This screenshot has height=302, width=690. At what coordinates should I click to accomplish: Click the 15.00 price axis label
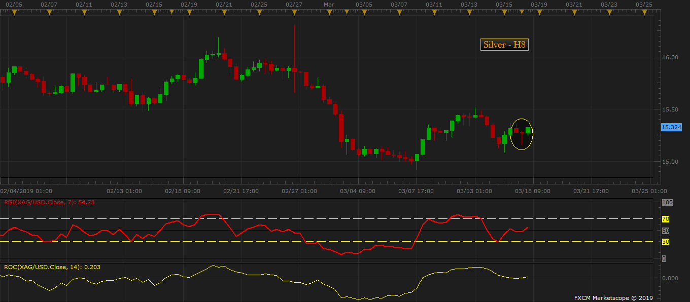tap(670, 162)
